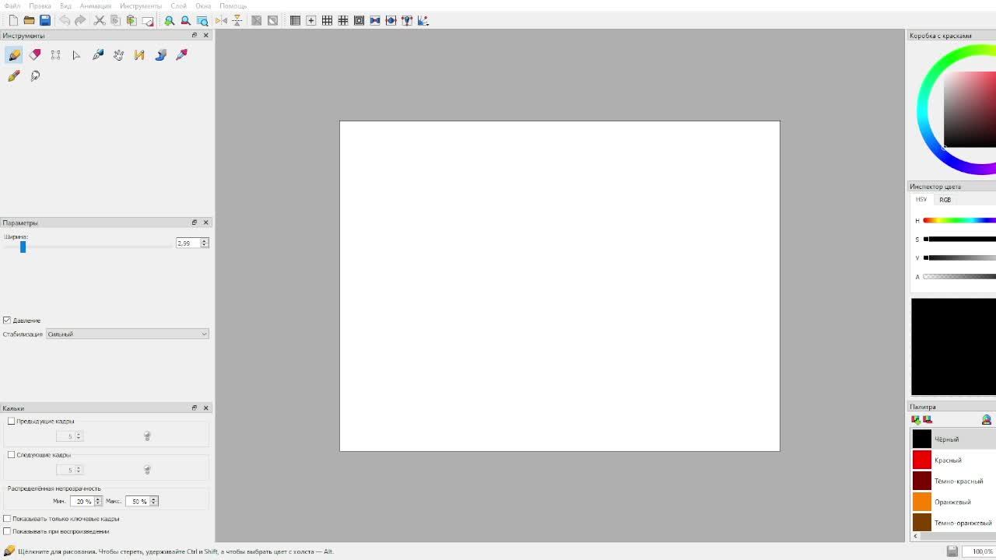Adjust the Ширина width slider
Image resolution: width=996 pixels, height=560 pixels.
pyautogui.click(x=87, y=247)
